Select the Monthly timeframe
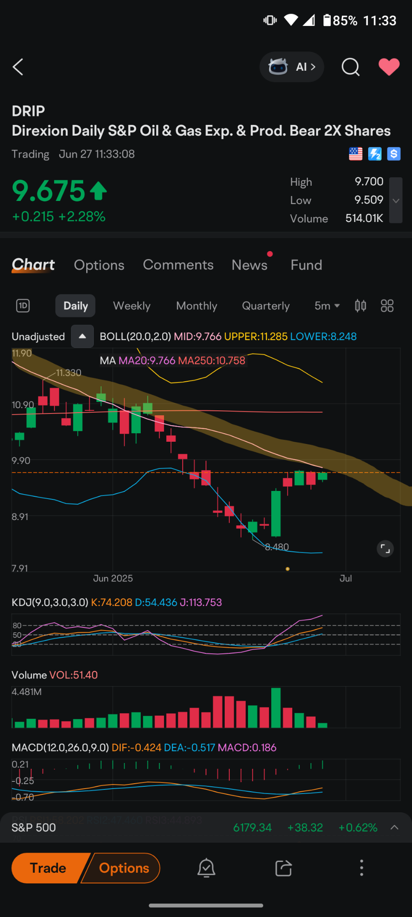The width and height of the screenshot is (412, 917). [197, 306]
